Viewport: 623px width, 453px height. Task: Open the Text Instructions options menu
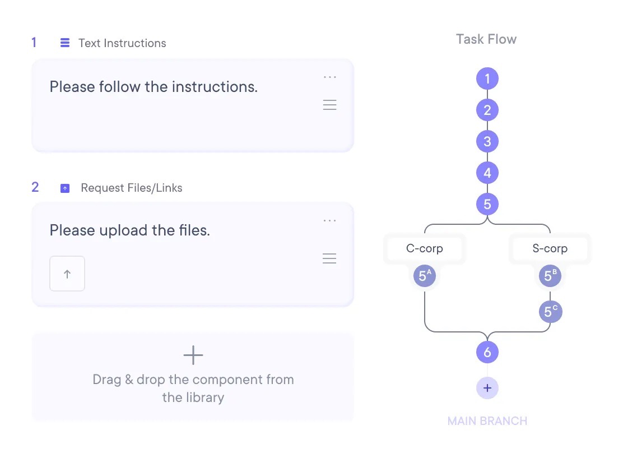tap(329, 77)
